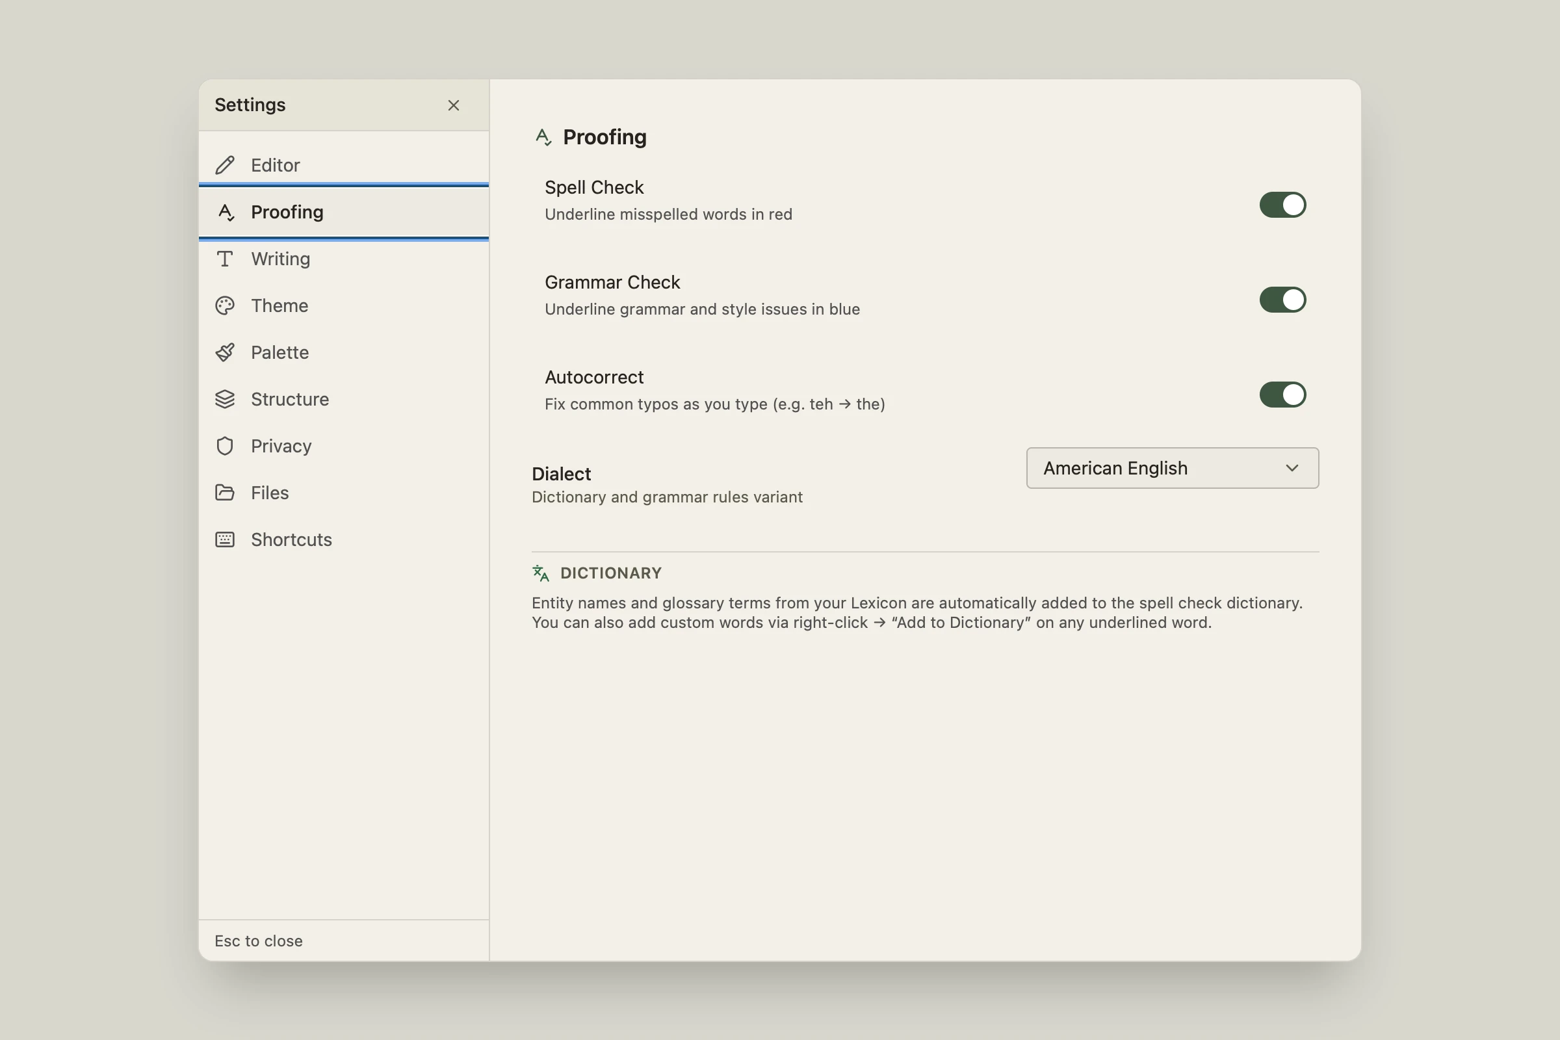Show the Structure settings
Viewport: 1560px width, 1040px height.
pos(344,399)
